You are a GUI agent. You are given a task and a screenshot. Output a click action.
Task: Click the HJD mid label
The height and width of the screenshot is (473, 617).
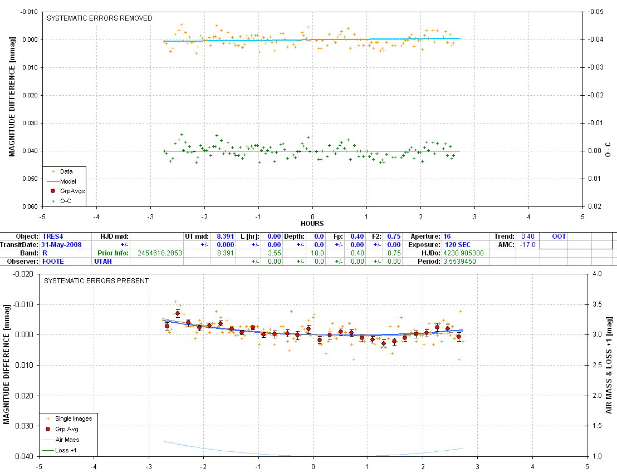click(114, 237)
